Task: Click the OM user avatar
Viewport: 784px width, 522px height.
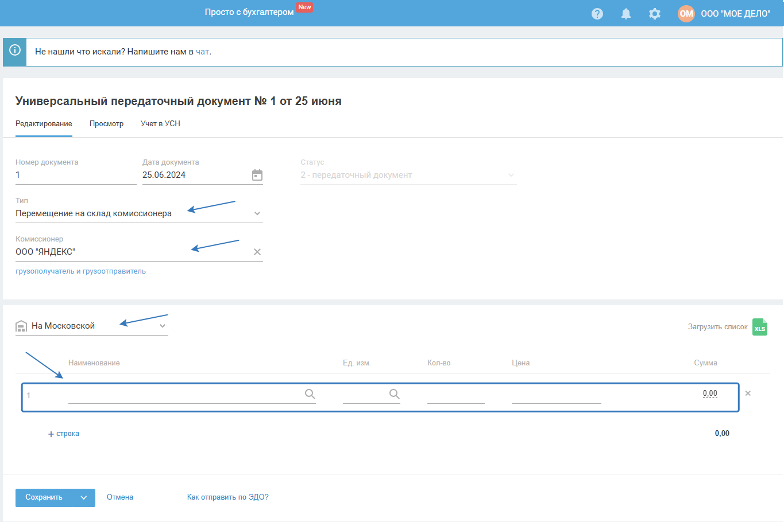Action: [686, 14]
